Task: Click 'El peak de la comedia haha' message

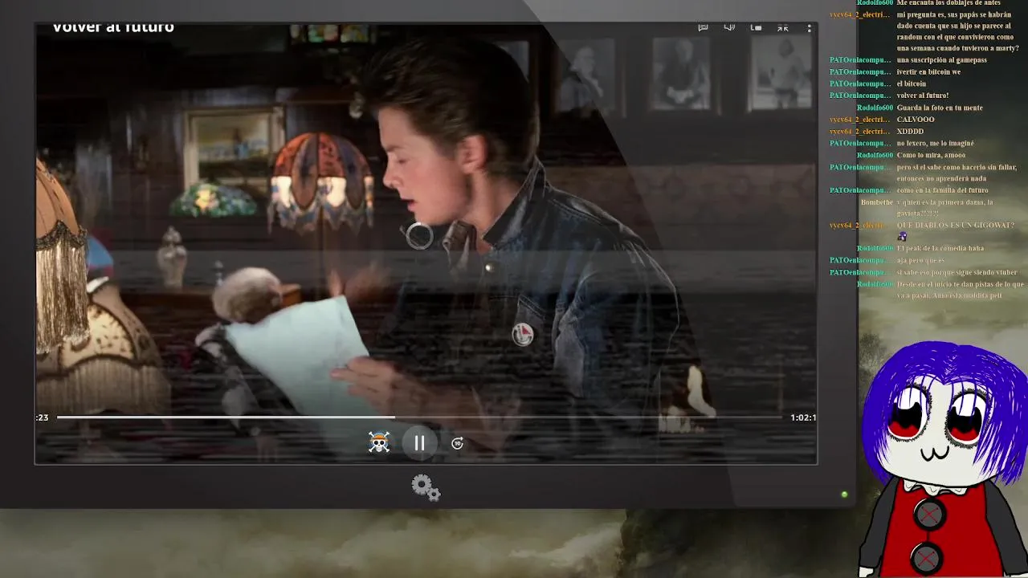Action: [x=940, y=248]
